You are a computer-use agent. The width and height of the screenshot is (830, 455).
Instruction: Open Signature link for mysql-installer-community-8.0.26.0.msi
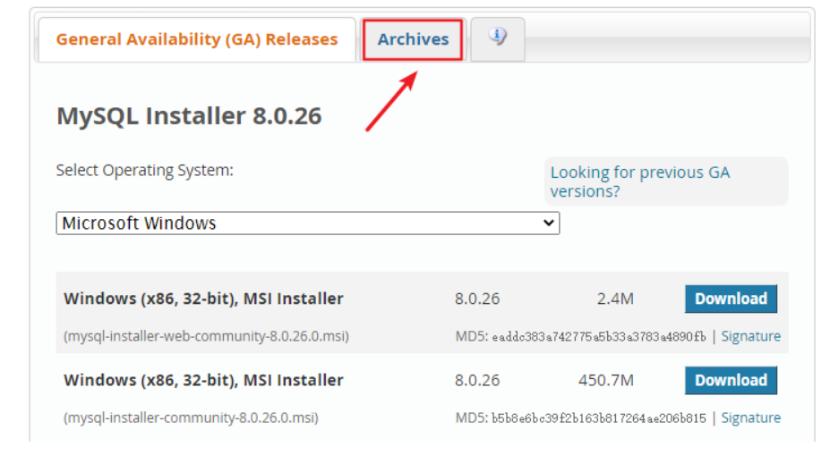click(750, 417)
